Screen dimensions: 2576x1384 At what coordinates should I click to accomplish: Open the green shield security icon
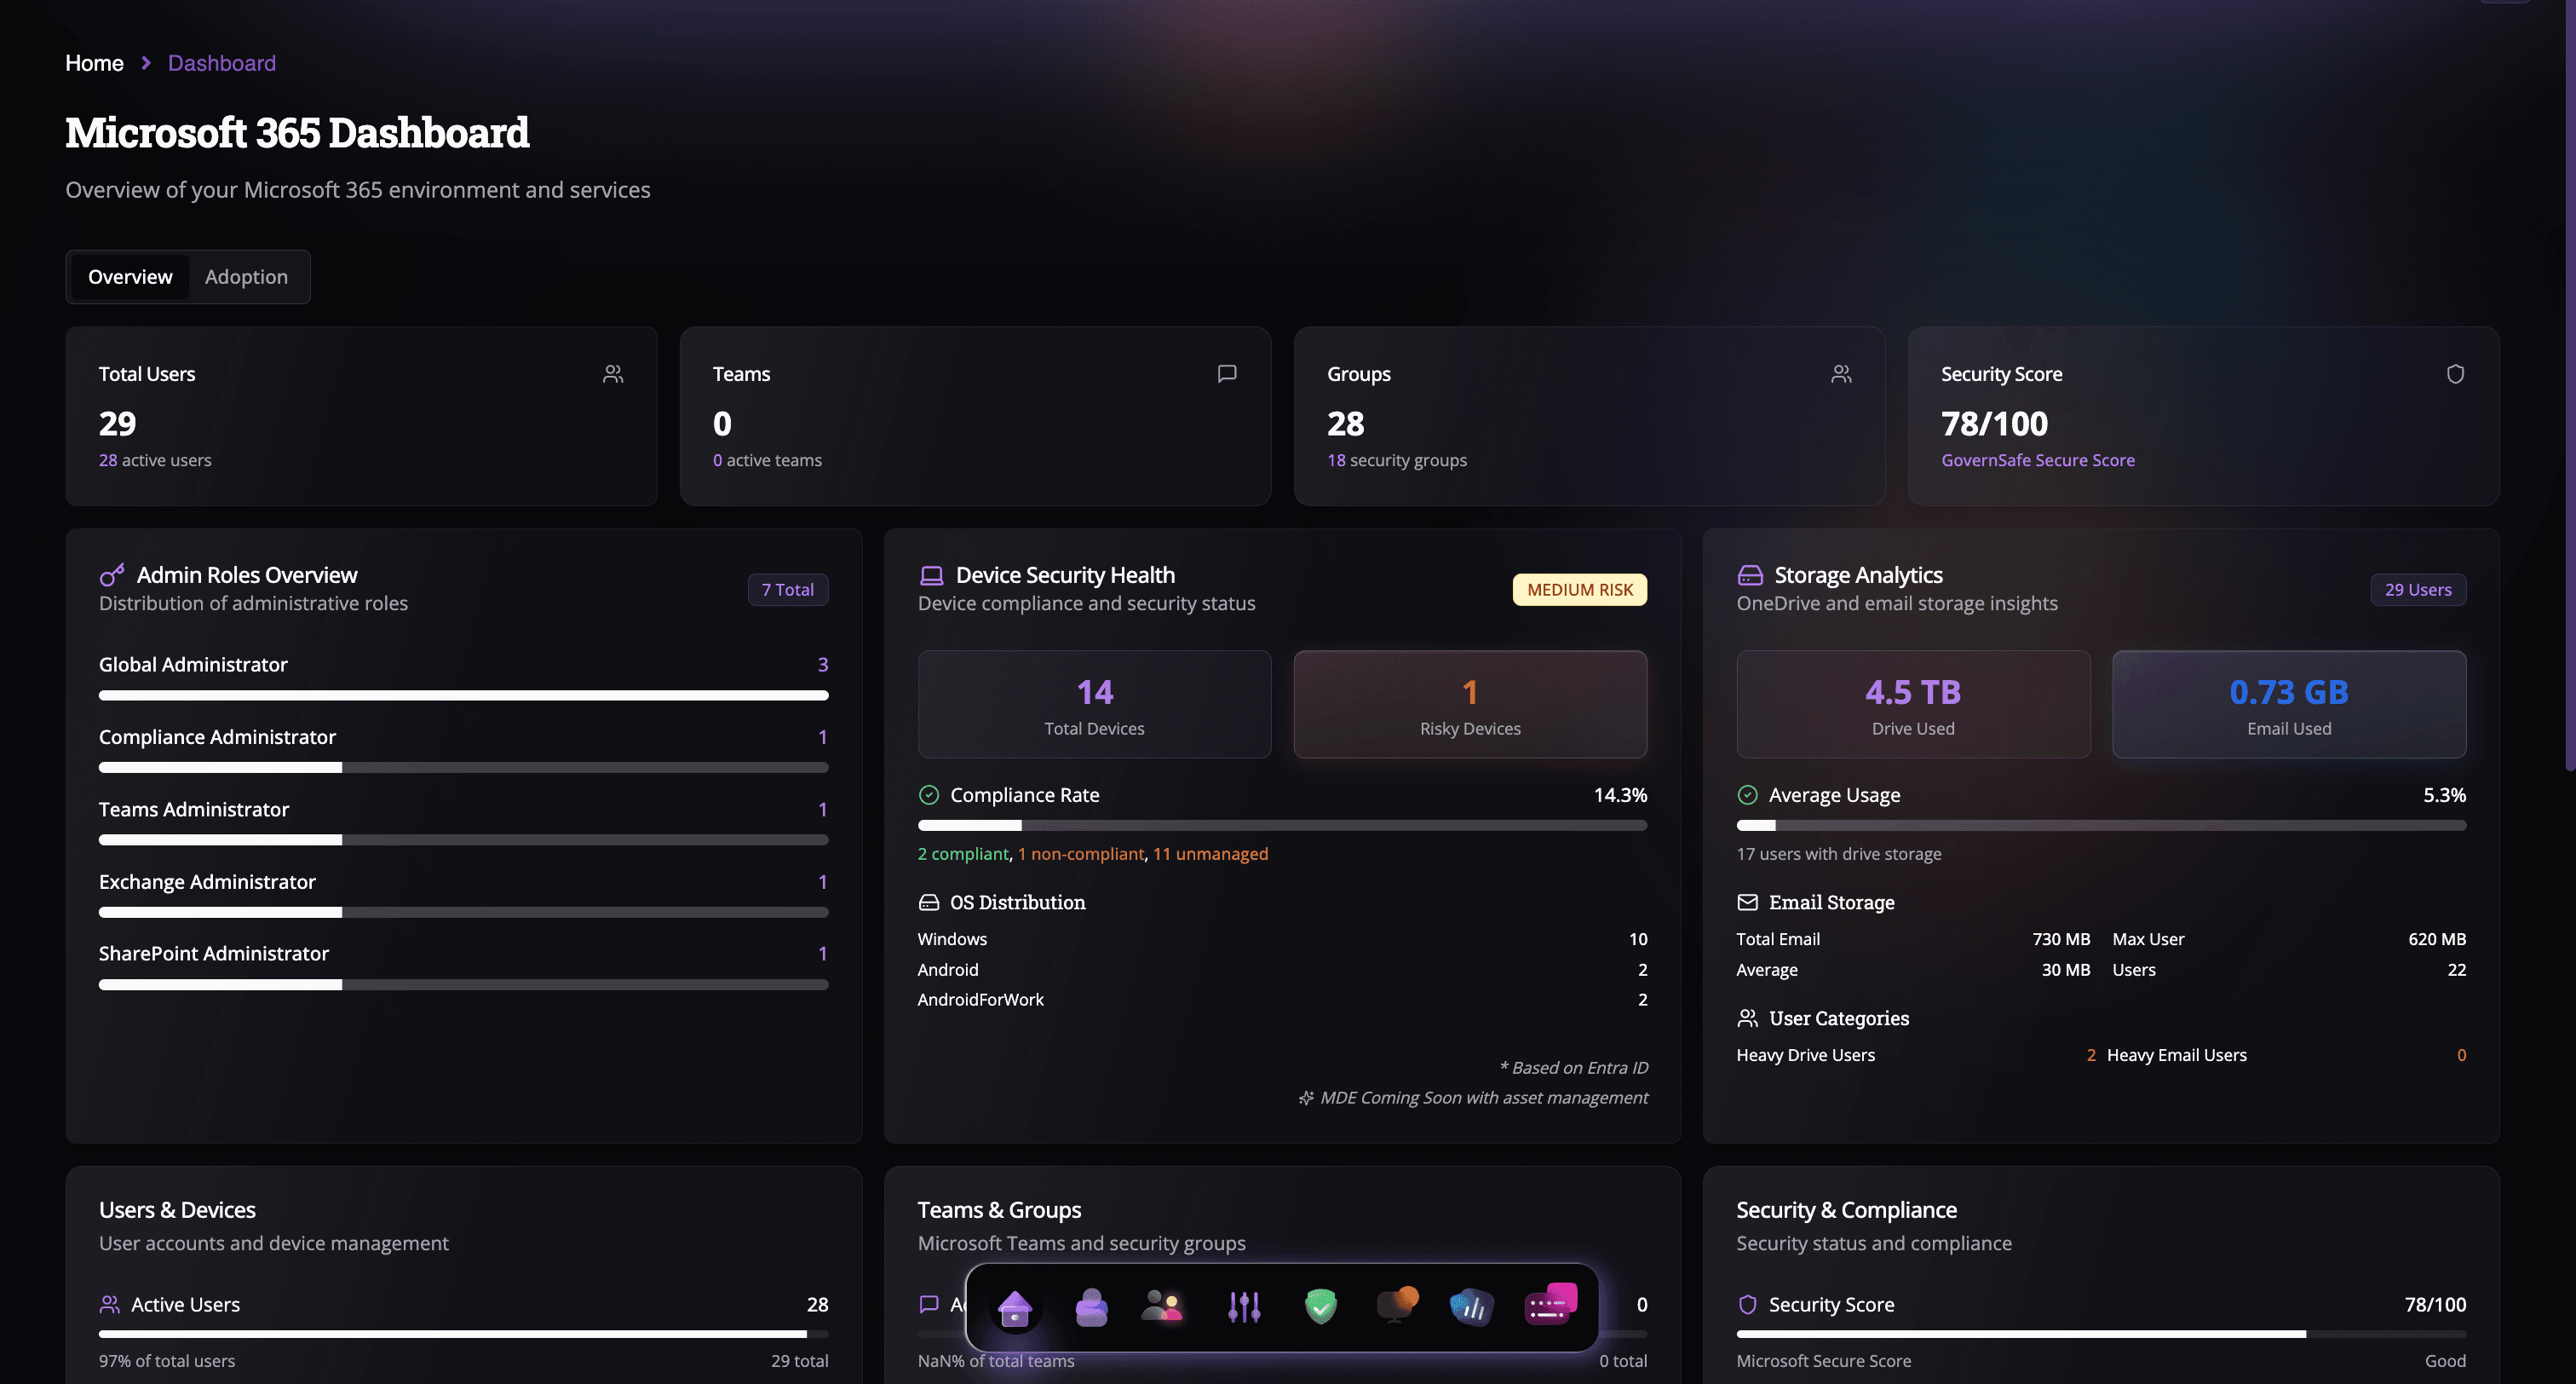click(x=1320, y=1307)
